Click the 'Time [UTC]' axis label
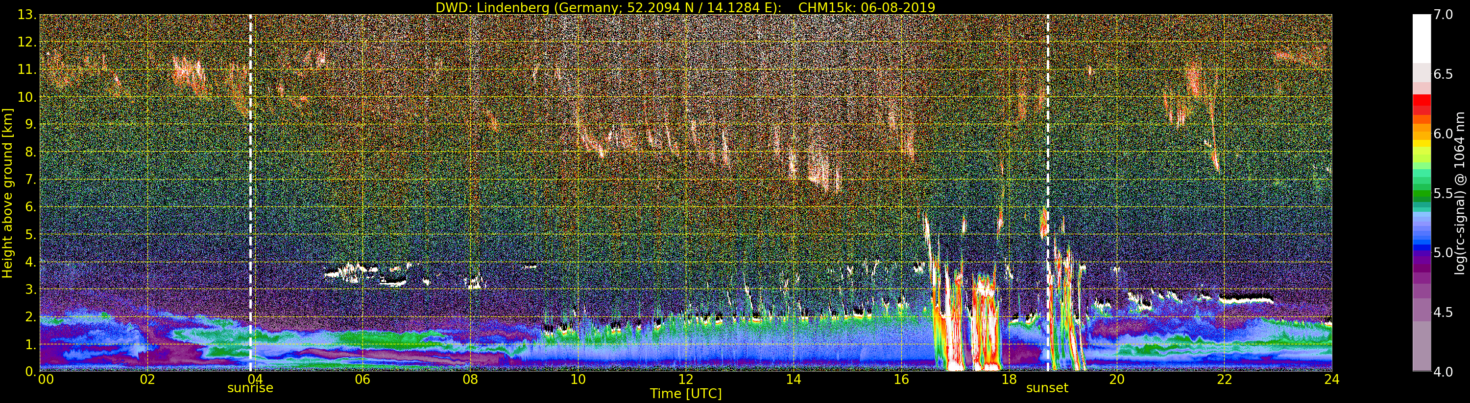 click(x=686, y=394)
